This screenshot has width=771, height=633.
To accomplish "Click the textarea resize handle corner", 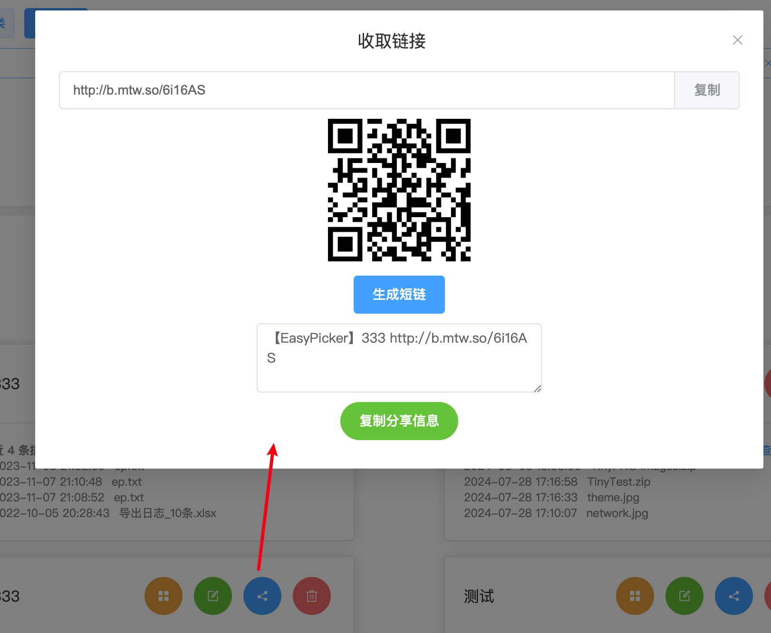I will click(x=538, y=388).
